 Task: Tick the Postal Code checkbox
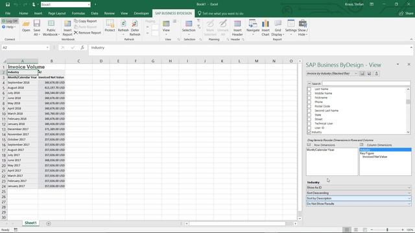tap(309, 106)
